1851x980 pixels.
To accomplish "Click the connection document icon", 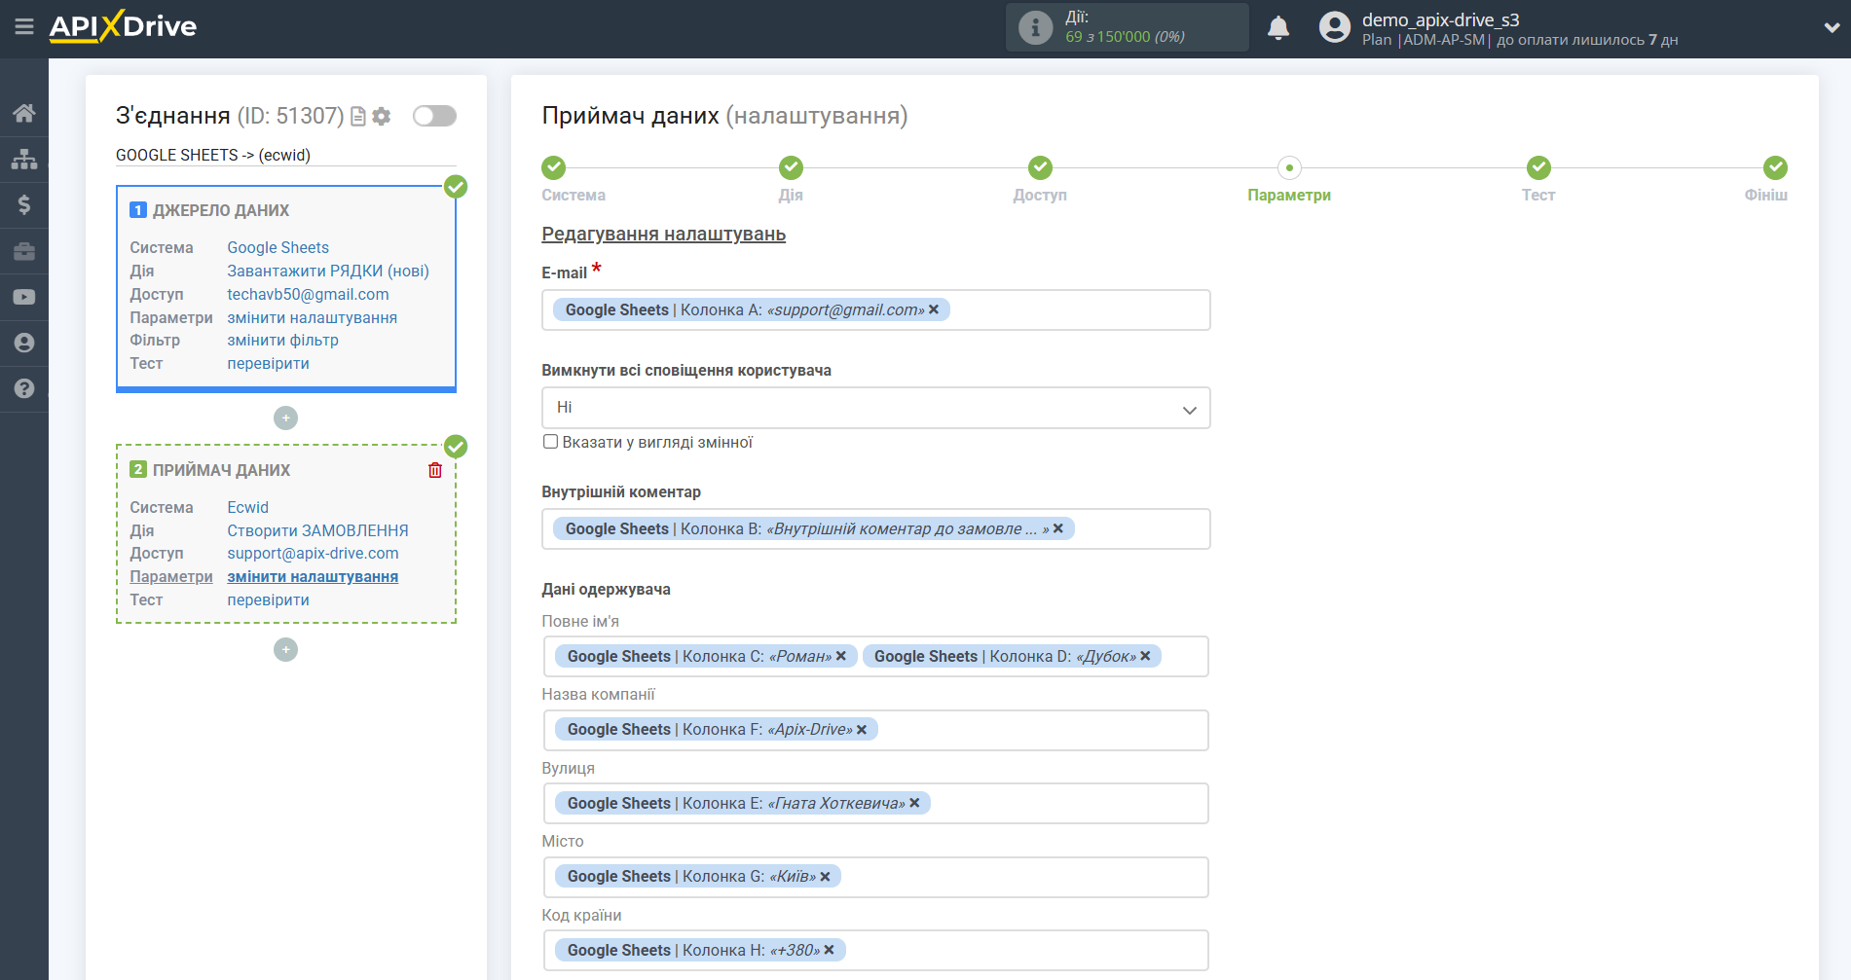I will point(358,116).
